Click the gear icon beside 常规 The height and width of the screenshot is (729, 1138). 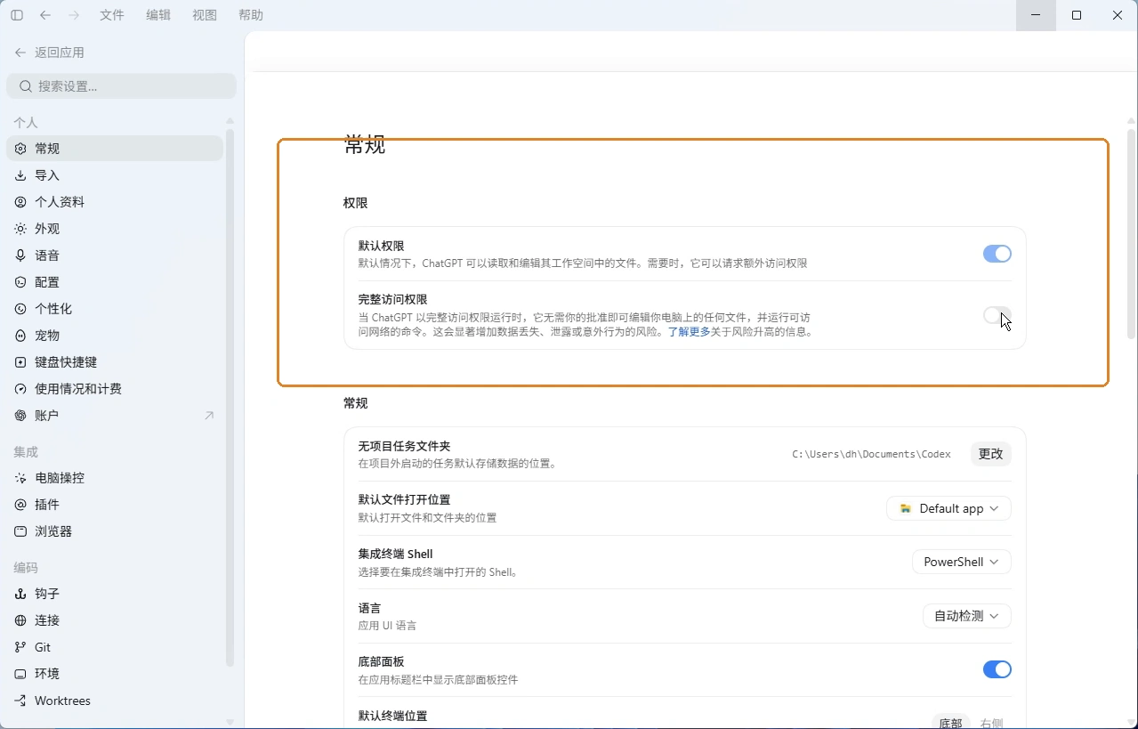tap(20, 149)
